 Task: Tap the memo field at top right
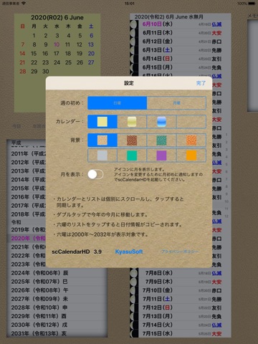pos(253,66)
